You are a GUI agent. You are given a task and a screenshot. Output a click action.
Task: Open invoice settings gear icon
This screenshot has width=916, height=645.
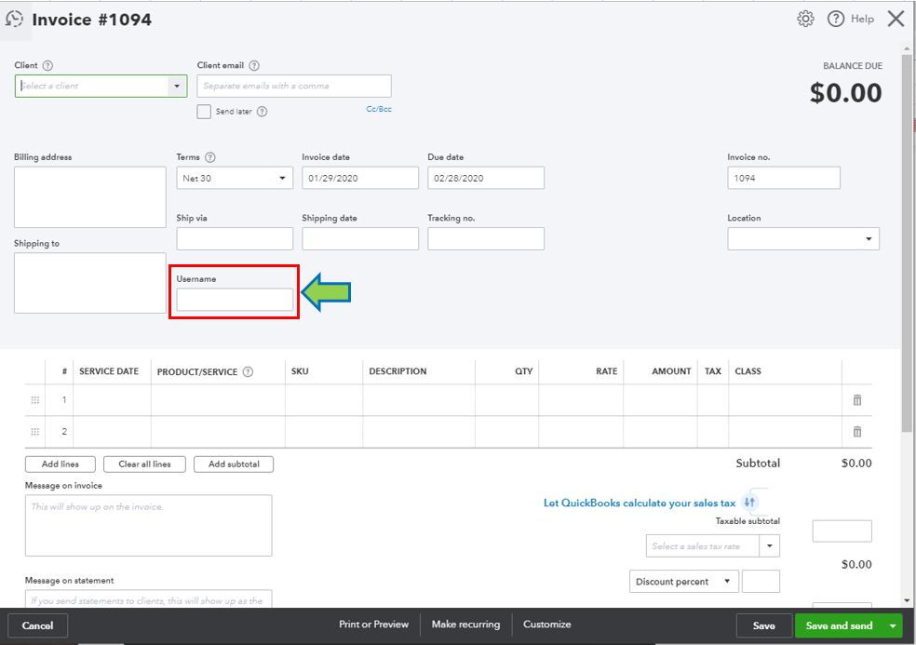805,20
